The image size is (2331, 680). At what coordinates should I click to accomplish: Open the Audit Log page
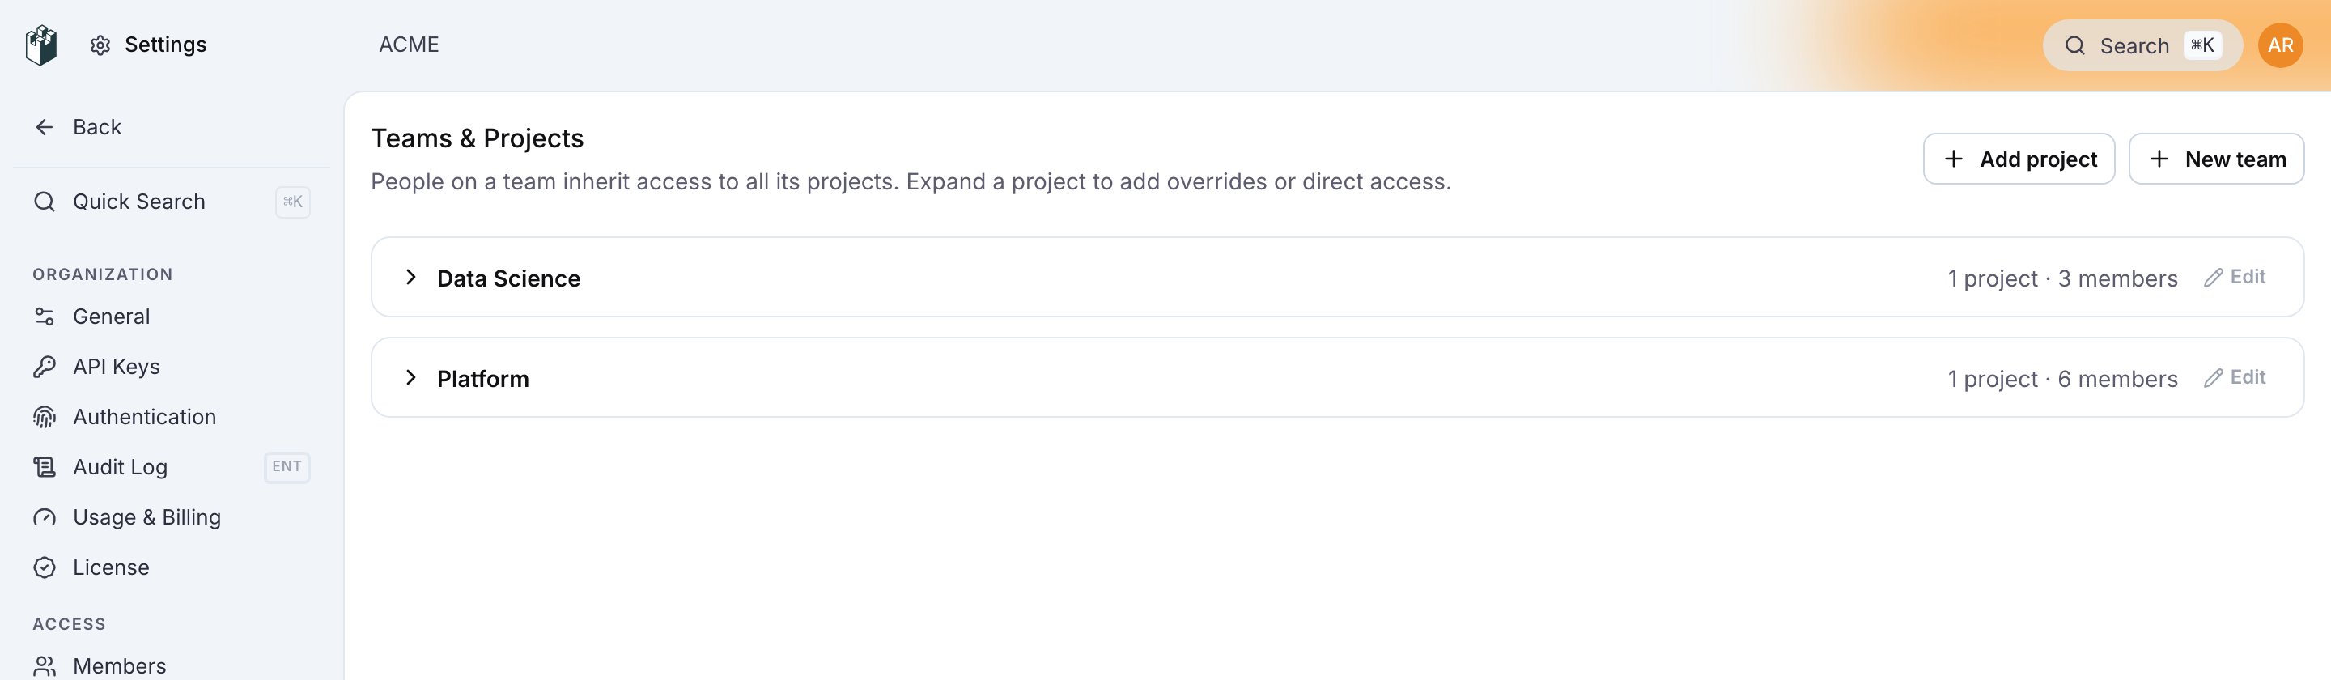(x=171, y=467)
